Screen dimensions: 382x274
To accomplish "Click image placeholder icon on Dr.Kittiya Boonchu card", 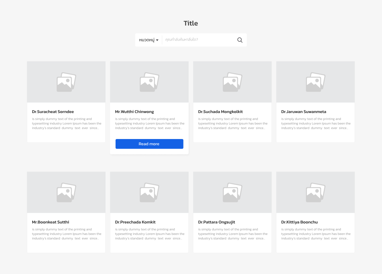I will (x=315, y=192).
